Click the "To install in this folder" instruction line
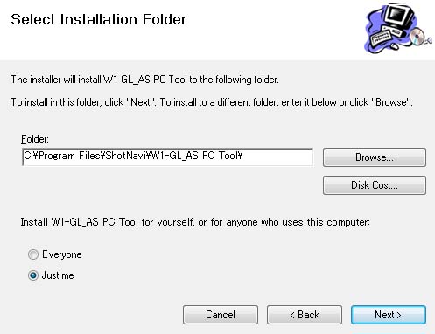This screenshot has height=334, width=435. coord(212,102)
